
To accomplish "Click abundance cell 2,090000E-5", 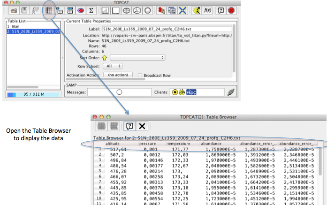I will (x=221, y=171).
